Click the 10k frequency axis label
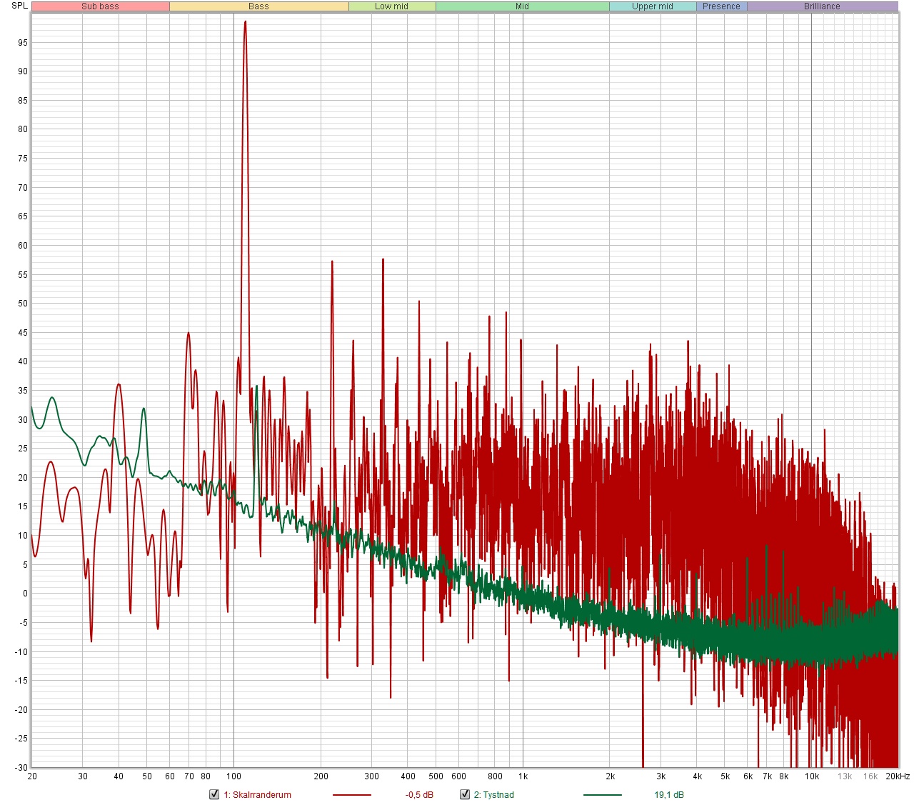Viewport: 914px width, 805px height. point(812,776)
